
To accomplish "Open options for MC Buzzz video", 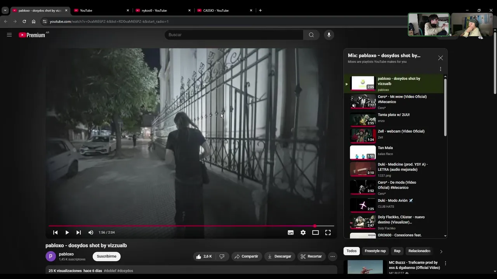I will coord(445,263).
